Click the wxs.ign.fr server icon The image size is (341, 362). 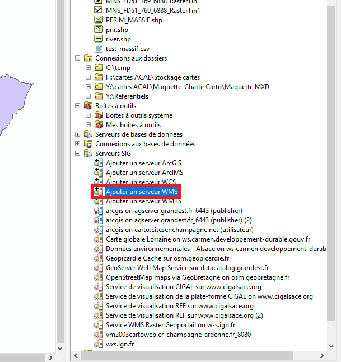click(99, 344)
